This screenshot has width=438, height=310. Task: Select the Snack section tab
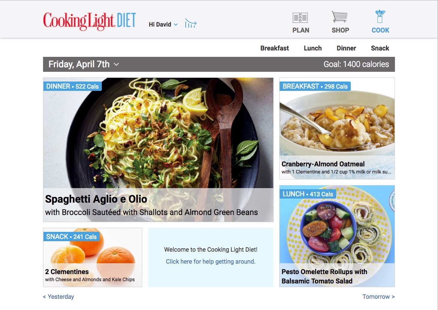coord(380,48)
